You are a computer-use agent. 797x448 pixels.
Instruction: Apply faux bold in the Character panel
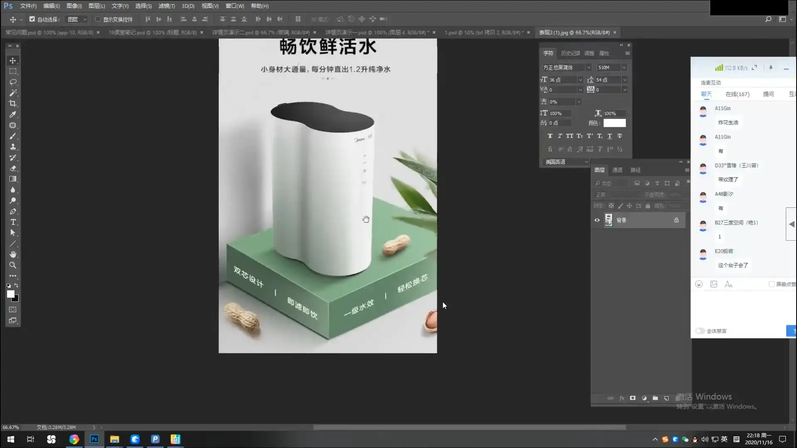550,136
